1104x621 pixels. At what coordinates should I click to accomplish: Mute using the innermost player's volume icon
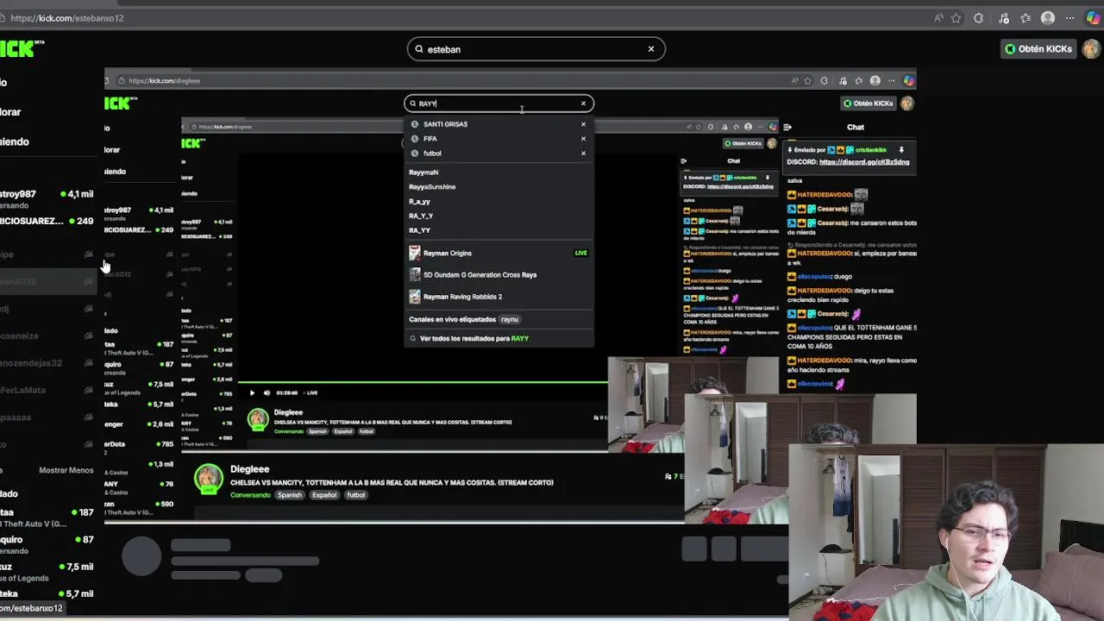click(267, 392)
